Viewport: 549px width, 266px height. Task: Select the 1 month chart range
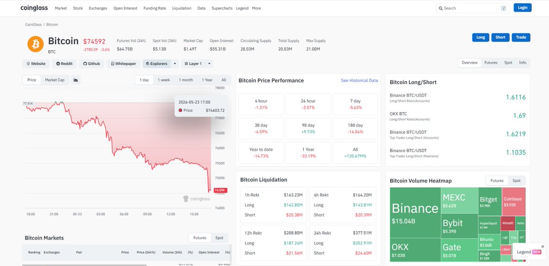coord(186,80)
